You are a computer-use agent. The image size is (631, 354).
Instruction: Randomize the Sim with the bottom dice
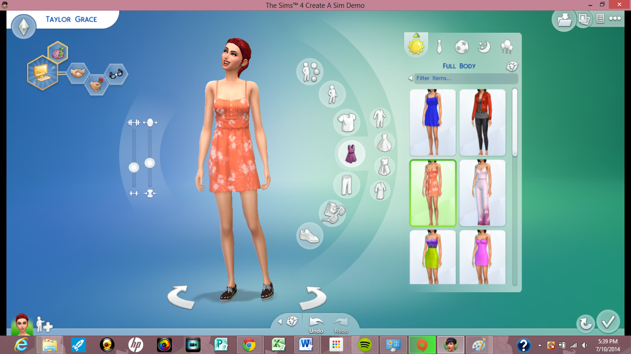coord(292,321)
